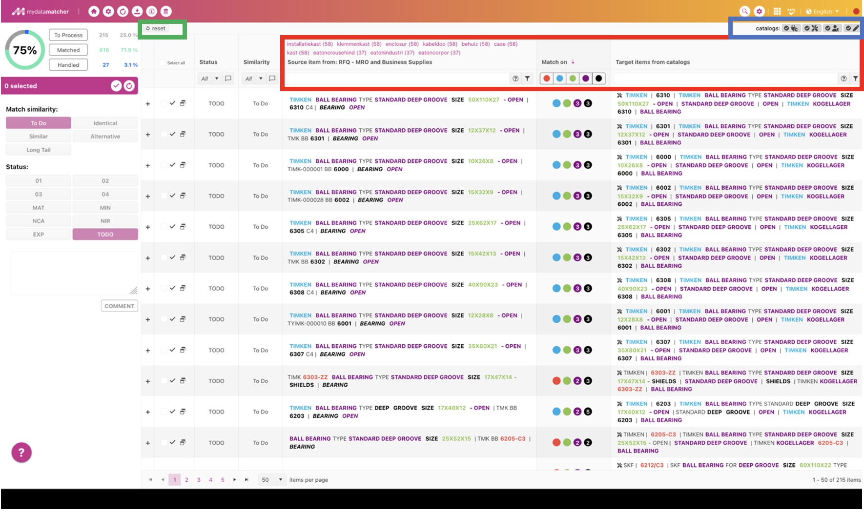Click the purple gear icon beside search
Image resolution: width=864 pixels, height=512 pixels.
759,11
